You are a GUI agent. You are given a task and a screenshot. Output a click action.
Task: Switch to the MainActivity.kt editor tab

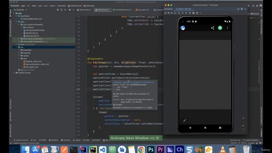[84, 10]
